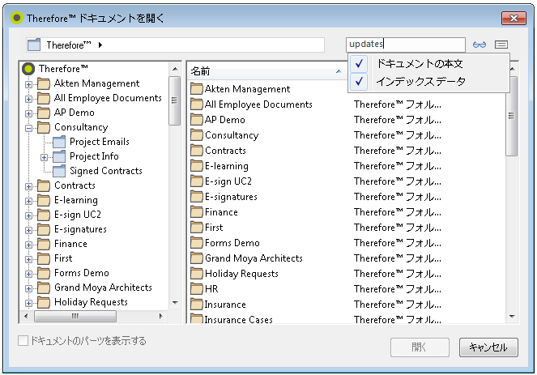
Task: Click the Insurance folder icon in list
Action: click(197, 305)
